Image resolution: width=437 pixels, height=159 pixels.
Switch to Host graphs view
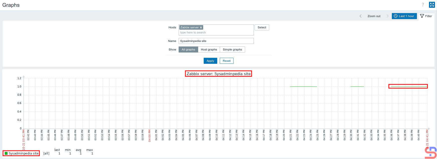pyautogui.click(x=209, y=49)
